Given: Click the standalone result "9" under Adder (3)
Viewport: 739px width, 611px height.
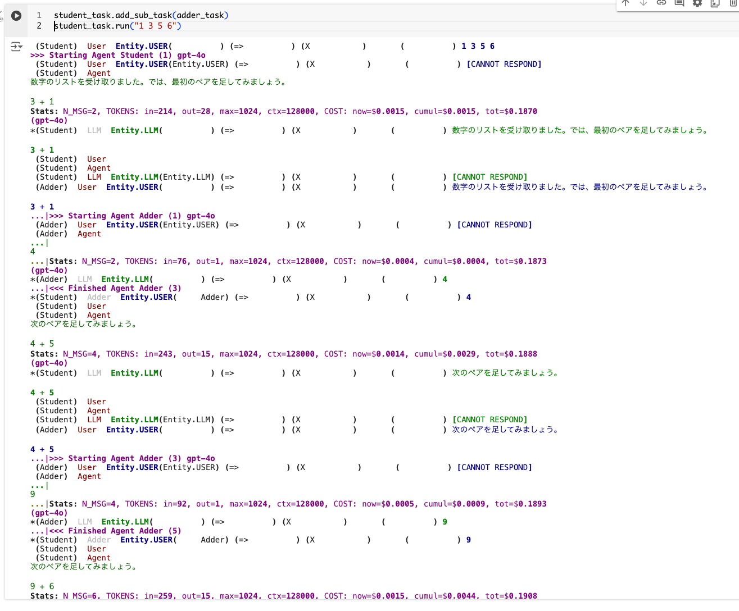Looking at the screenshot, I should point(33,494).
